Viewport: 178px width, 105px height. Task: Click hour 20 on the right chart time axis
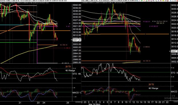pyautogui.click(x=160, y=102)
